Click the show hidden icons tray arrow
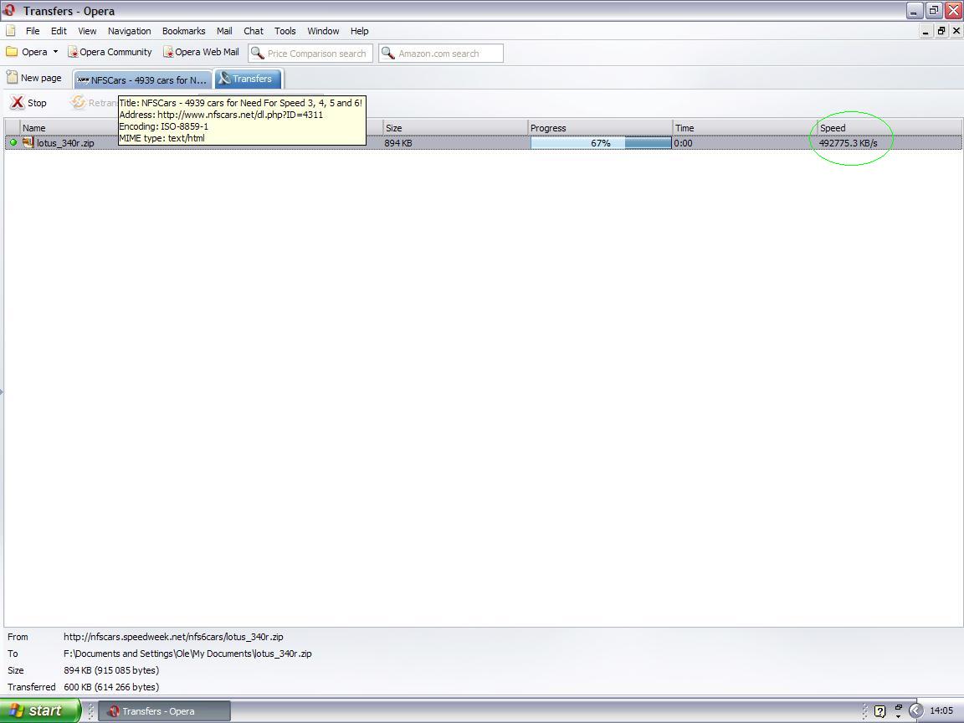This screenshot has width=964, height=723. click(x=916, y=710)
